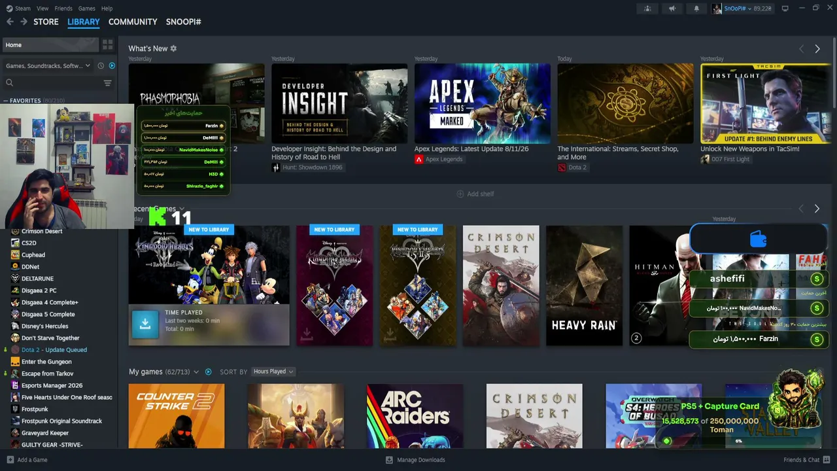Screen dimensions: 837x471
Task: Open advanced filter options beside the search
Action: 107,83
